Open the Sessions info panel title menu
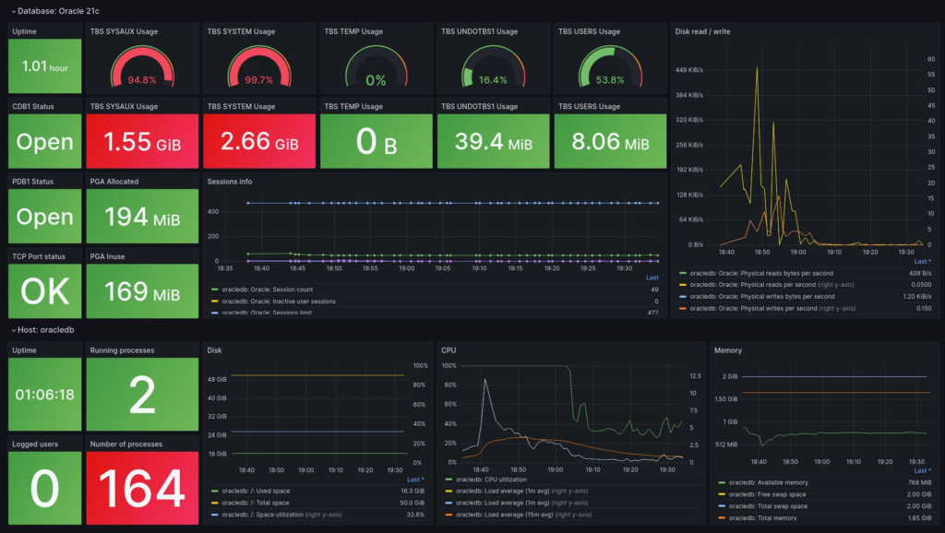Viewport: 945px width, 533px height. coord(230,182)
